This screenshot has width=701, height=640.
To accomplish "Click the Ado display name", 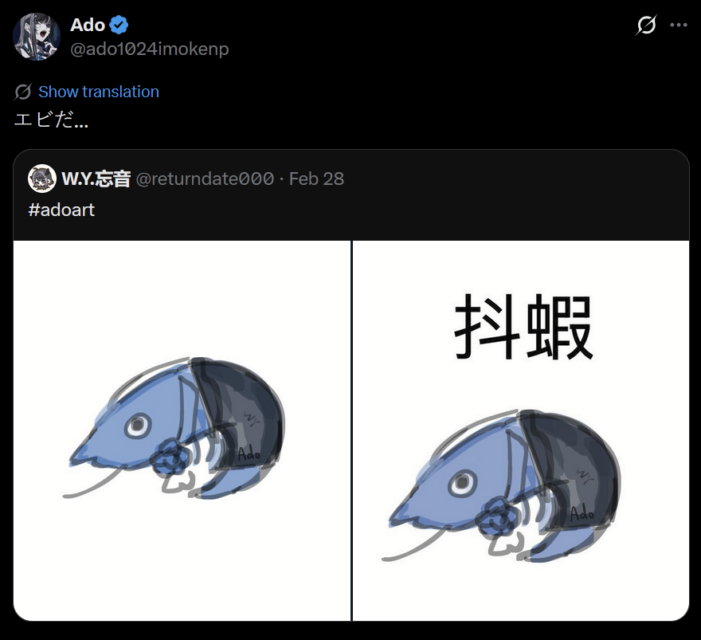I will point(88,25).
